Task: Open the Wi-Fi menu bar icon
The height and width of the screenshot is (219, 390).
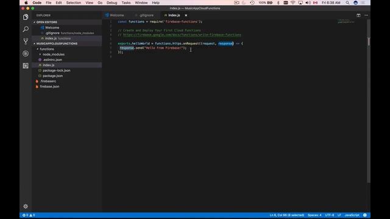Action: coord(292,2)
